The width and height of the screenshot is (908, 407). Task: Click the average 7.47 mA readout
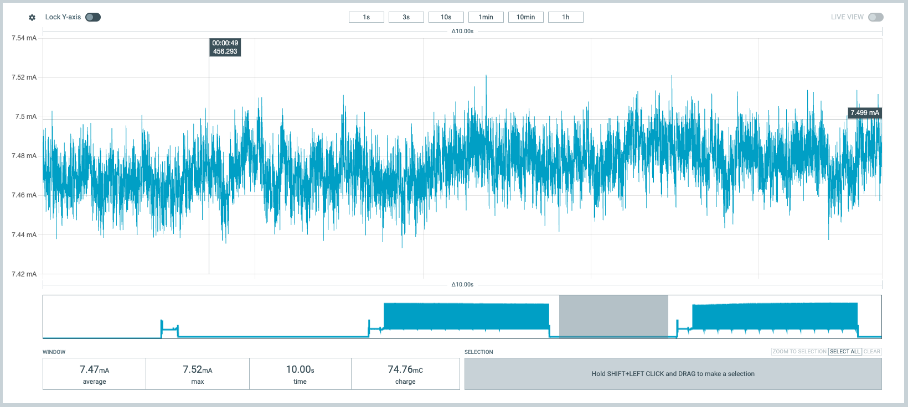coord(95,374)
